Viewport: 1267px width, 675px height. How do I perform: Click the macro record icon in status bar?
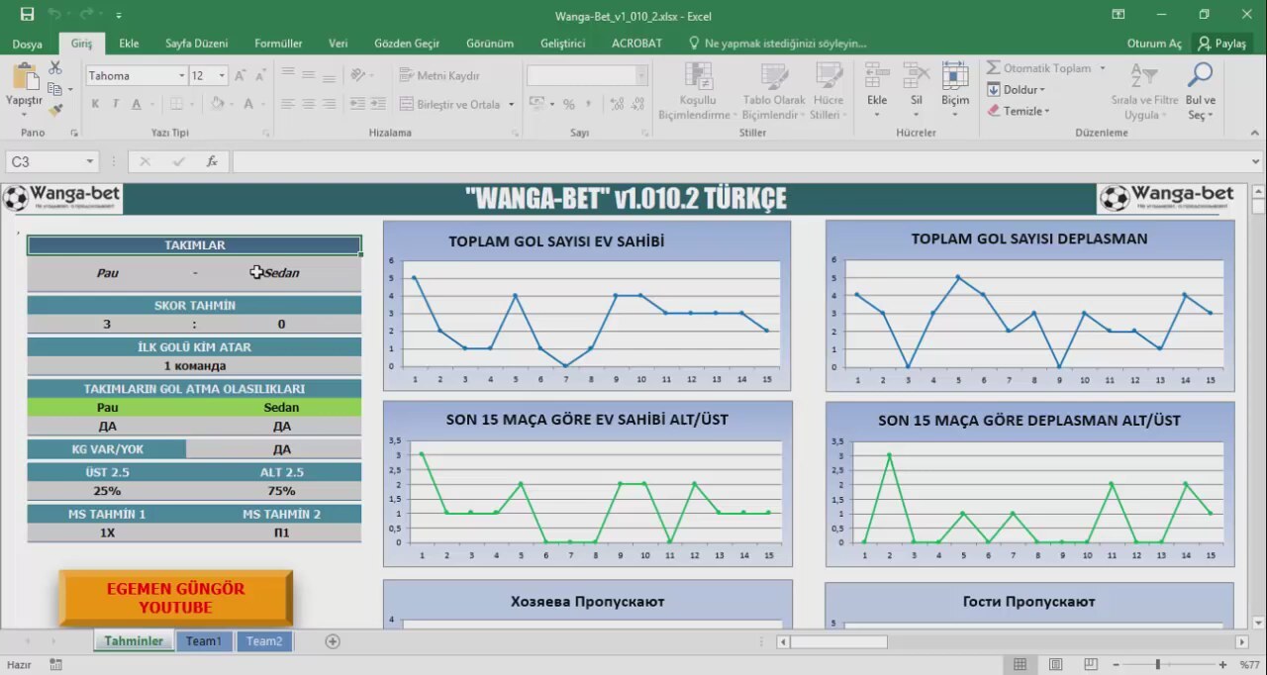tap(55, 665)
